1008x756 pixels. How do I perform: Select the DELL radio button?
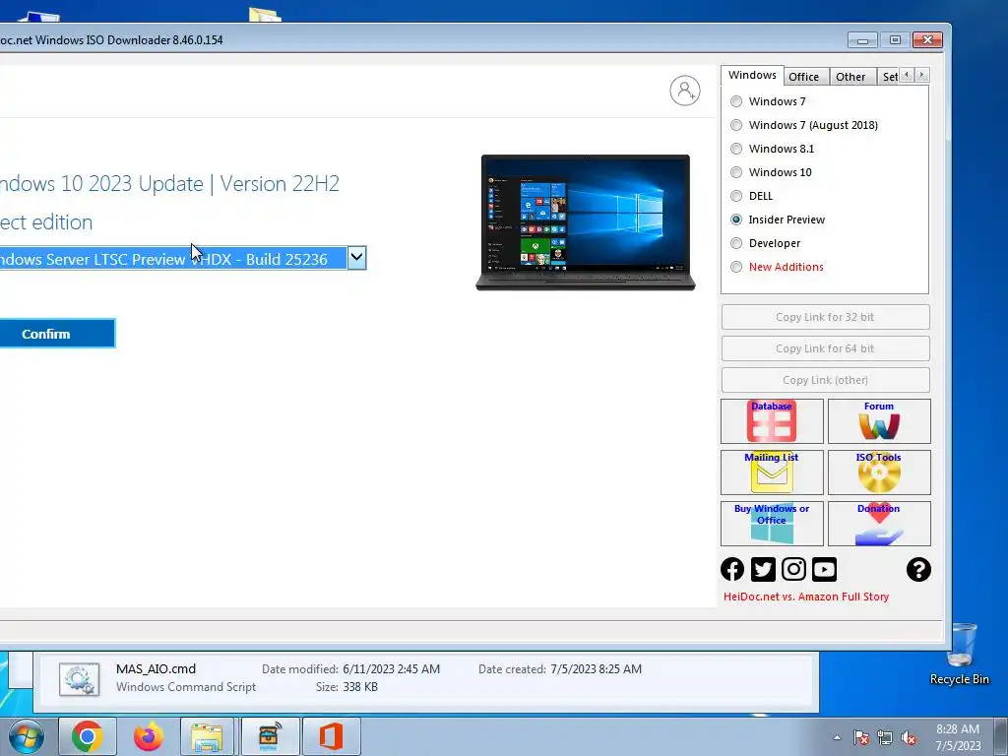pyautogui.click(x=736, y=196)
